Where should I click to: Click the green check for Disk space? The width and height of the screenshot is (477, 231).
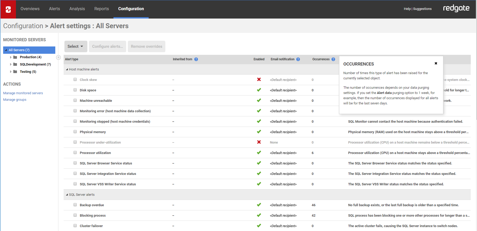pos(259,90)
